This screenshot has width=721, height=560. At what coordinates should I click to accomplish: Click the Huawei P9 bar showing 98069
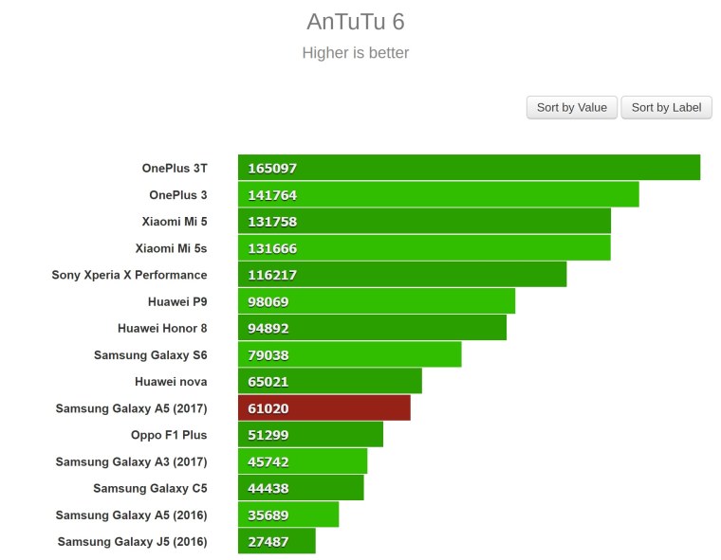click(x=377, y=301)
